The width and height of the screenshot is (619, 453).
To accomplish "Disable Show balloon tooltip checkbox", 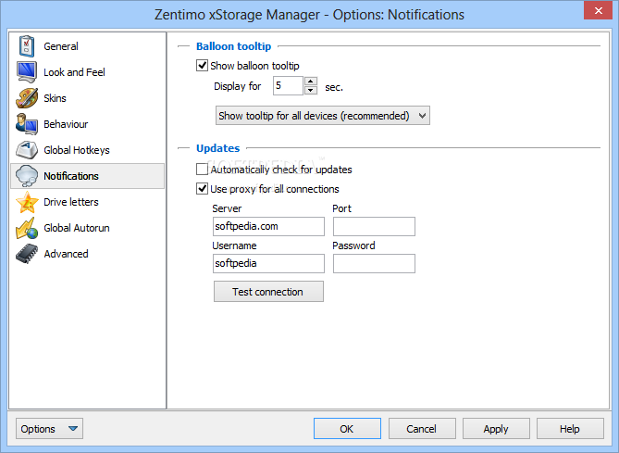I will (x=202, y=65).
